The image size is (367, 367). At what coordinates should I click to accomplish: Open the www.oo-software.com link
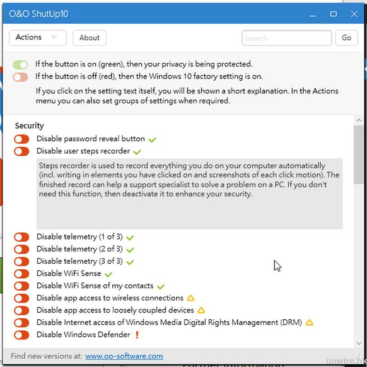click(124, 356)
